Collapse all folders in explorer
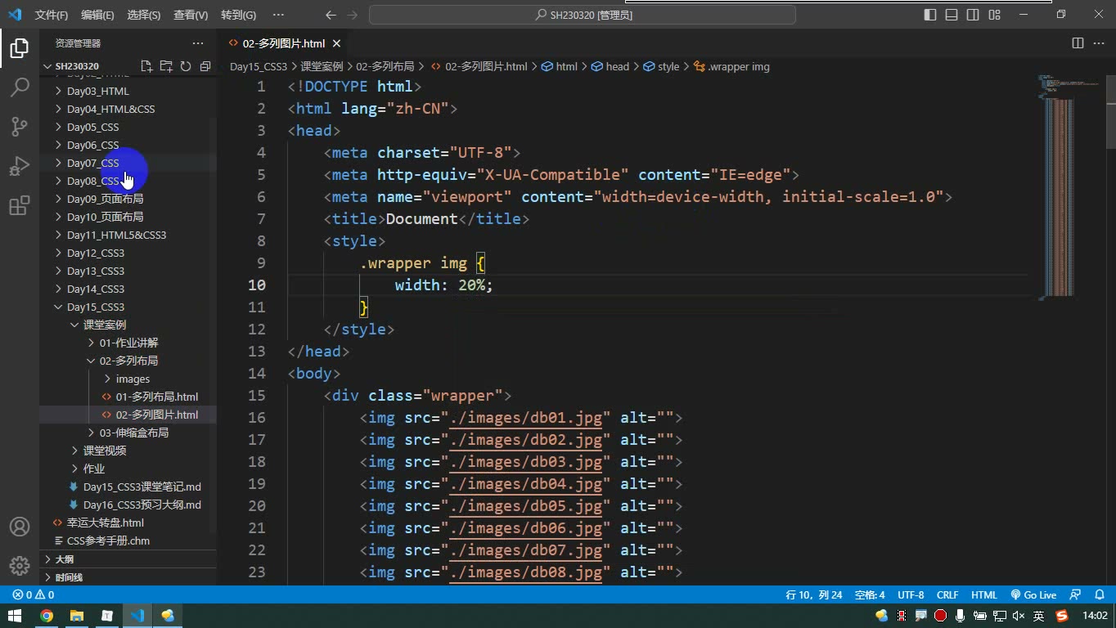This screenshot has height=628, width=1116. (205, 66)
